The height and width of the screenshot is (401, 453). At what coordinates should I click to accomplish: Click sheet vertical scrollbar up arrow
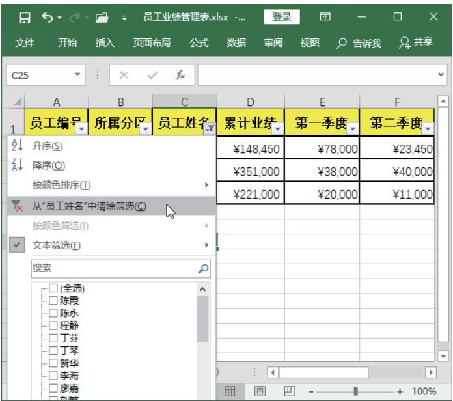pyautogui.click(x=443, y=101)
